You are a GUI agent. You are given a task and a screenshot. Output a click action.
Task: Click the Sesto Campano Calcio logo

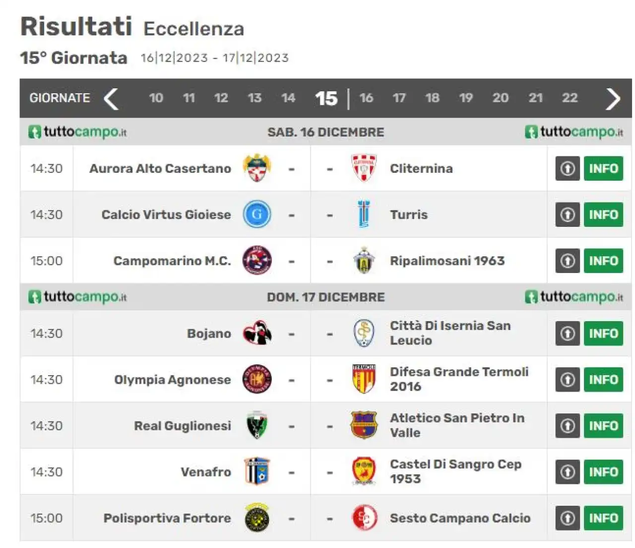pos(364,518)
